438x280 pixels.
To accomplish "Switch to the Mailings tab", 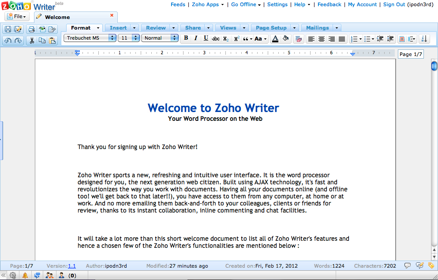I will point(317,28).
